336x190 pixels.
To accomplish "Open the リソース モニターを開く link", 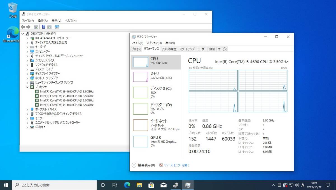I will pyautogui.click(x=176, y=165).
